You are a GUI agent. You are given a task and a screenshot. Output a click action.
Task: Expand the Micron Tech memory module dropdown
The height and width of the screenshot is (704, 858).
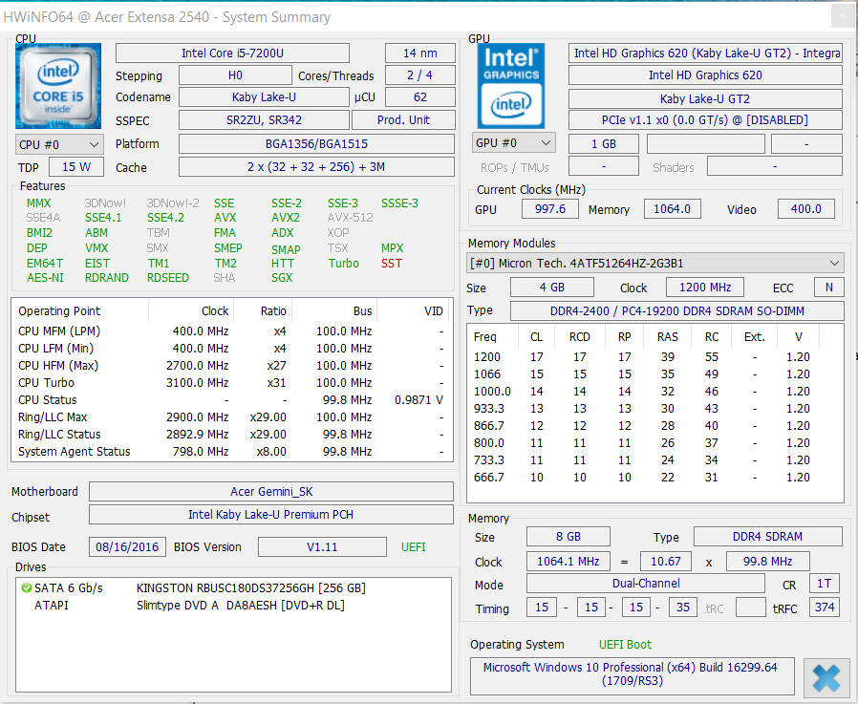(x=655, y=263)
